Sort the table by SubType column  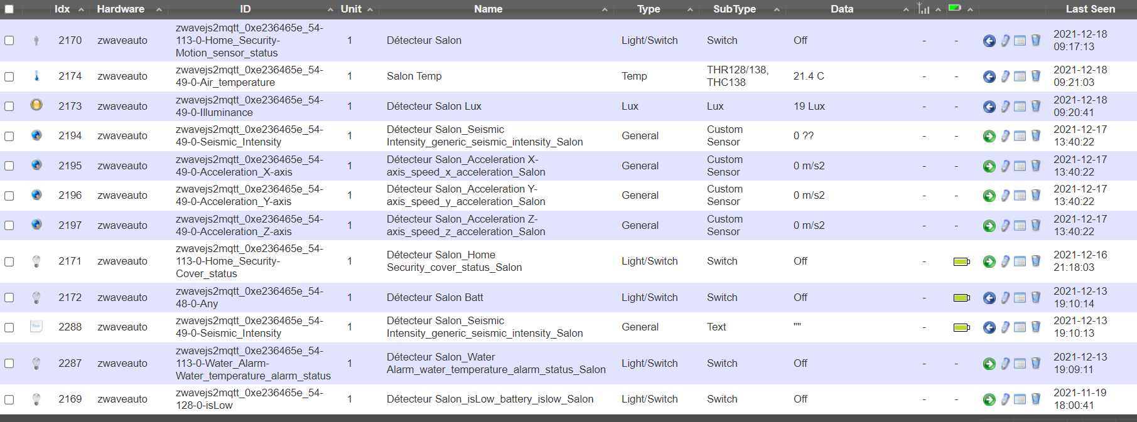(735, 9)
